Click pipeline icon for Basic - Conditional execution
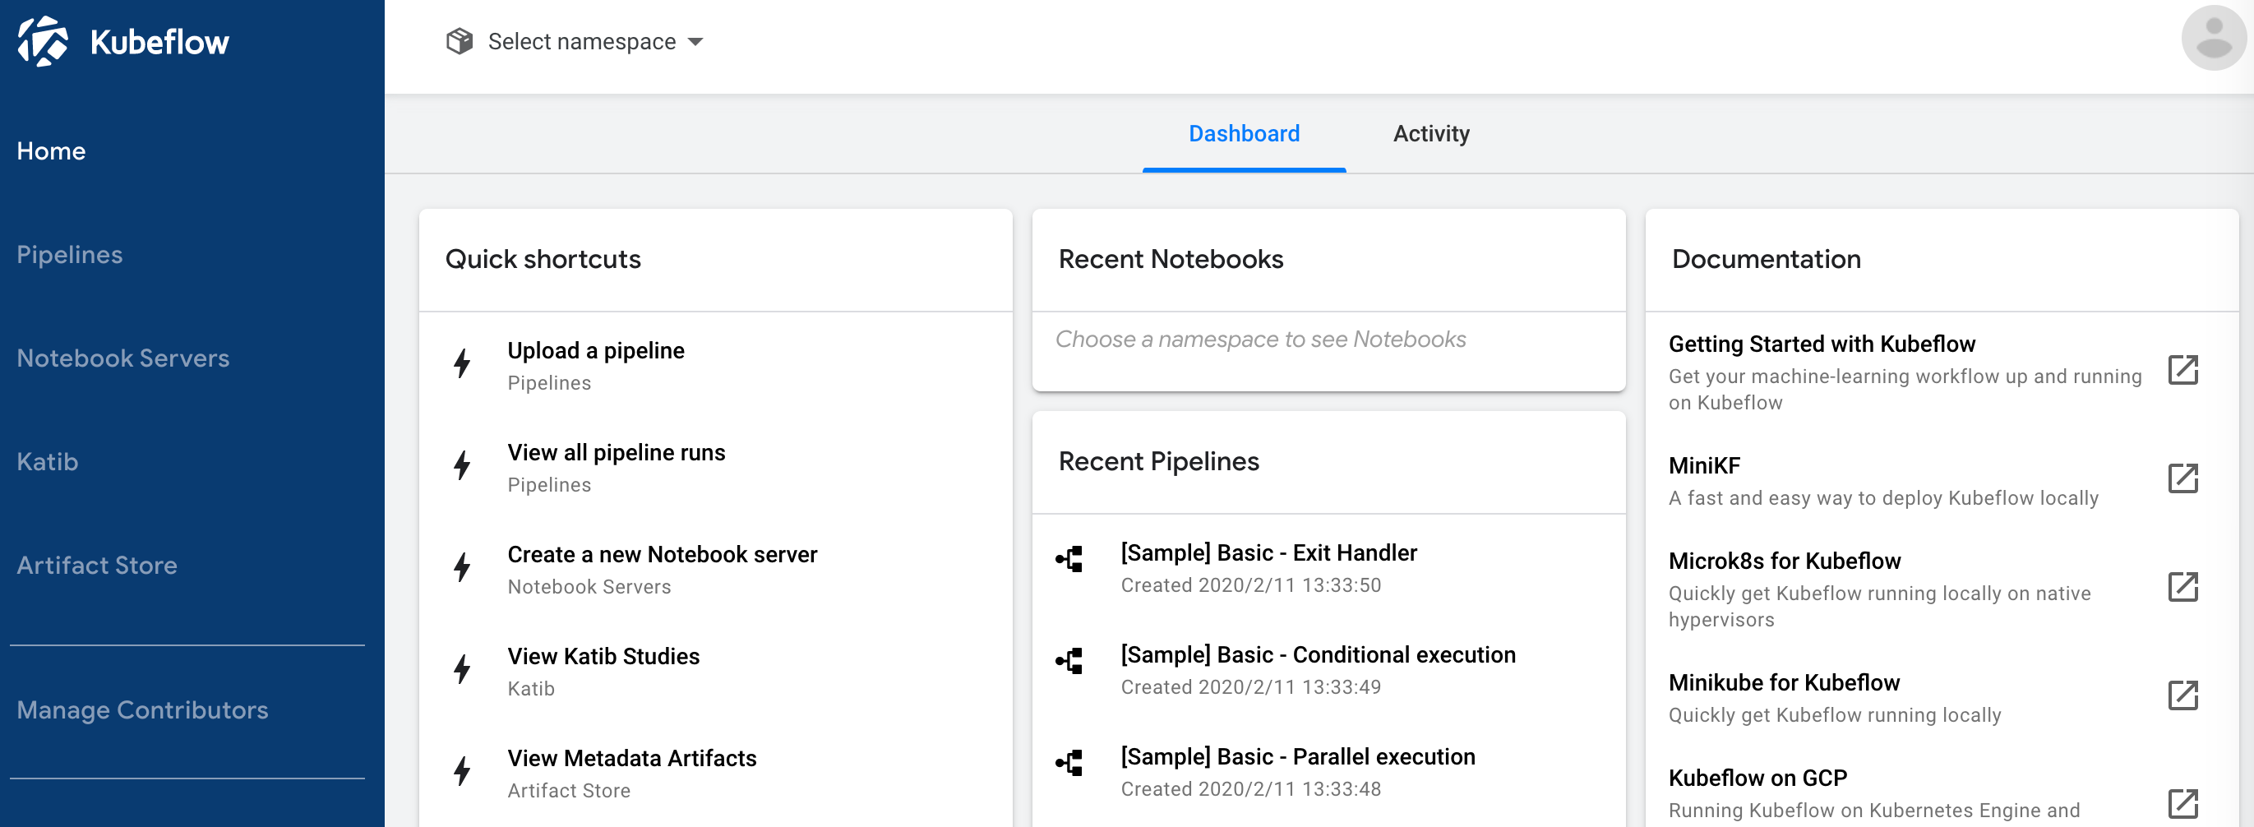This screenshot has height=827, width=2254. click(x=1069, y=662)
